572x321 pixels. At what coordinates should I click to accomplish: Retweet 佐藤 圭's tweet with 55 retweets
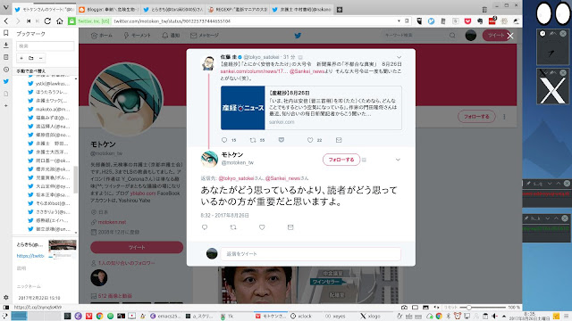pos(252,140)
